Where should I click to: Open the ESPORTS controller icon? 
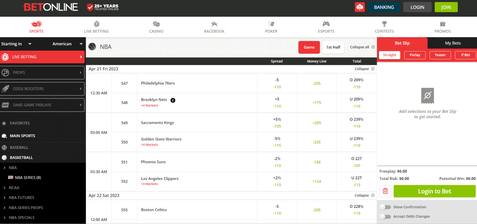click(326, 24)
